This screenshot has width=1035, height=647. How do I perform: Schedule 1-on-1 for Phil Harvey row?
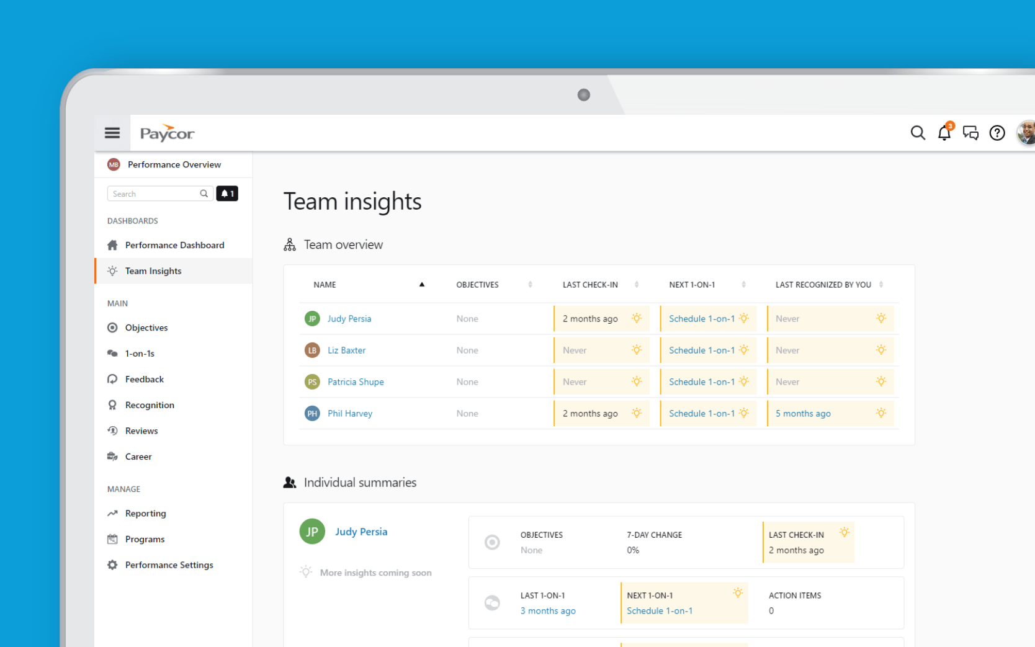702,414
